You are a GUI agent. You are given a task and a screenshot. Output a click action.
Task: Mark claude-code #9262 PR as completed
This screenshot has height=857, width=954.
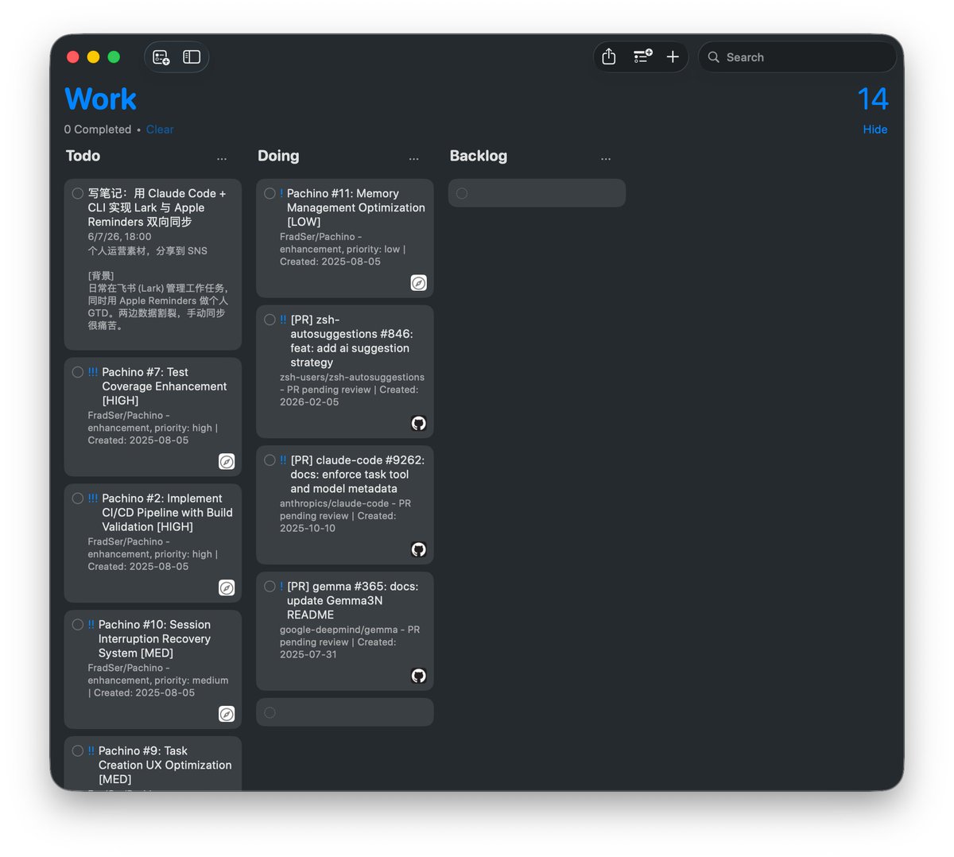(270, 460)
